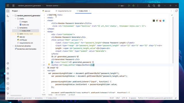The image size is (184, 103).
Task: Select index.html in project tree
Action: 25,31
